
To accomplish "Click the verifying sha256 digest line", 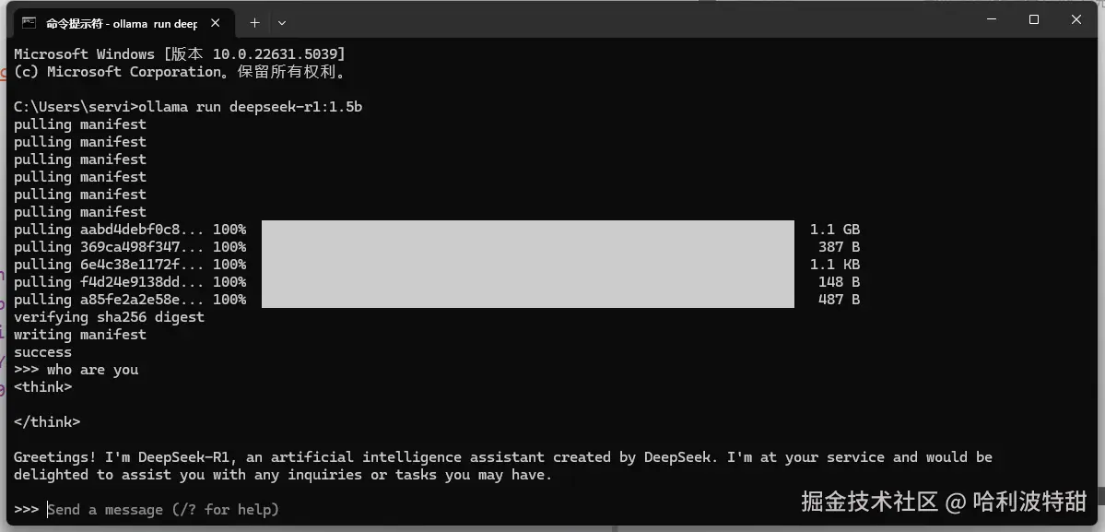I will 109,317.
